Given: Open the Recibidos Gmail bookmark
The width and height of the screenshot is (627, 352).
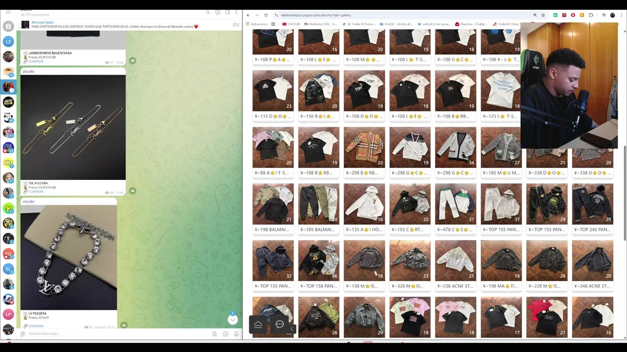Looking at the screenshot, I should [x=321, y=24].
